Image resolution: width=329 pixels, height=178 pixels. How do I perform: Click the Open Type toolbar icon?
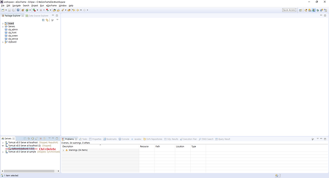tap(54, 10)
